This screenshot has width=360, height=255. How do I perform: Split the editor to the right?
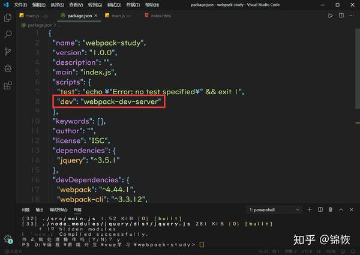pos(341,16)
